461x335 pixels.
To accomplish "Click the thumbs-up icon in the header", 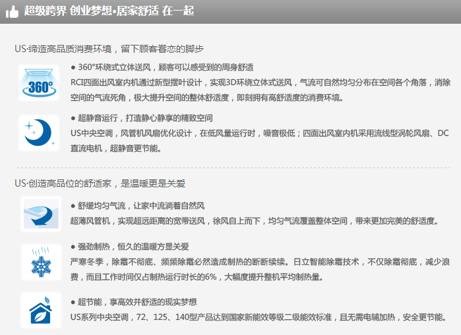I will (12, 11).
